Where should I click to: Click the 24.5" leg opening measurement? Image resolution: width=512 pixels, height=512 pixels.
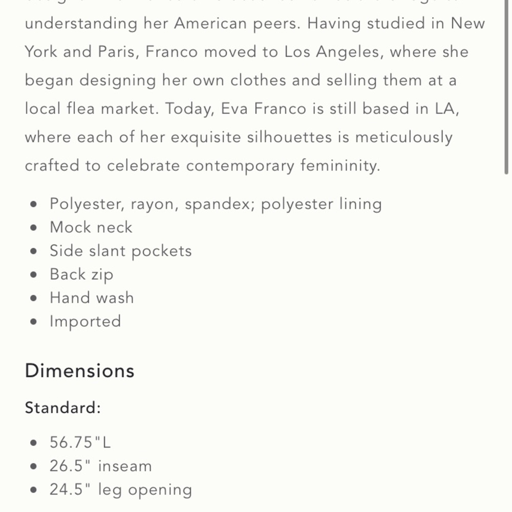121,490
